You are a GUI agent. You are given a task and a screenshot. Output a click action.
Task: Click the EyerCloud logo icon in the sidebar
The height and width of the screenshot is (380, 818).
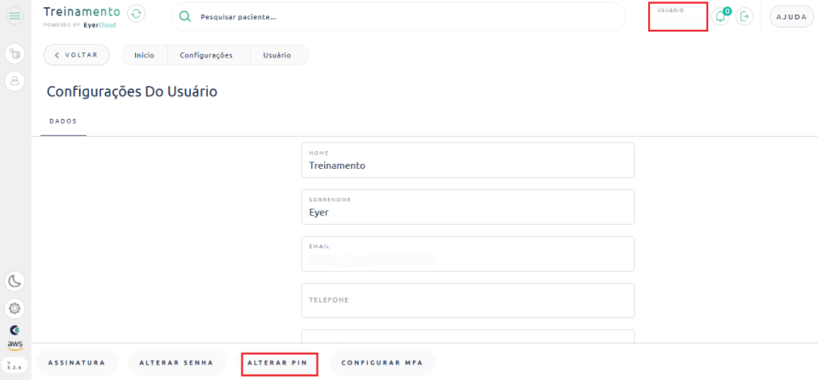pos(15,329)
